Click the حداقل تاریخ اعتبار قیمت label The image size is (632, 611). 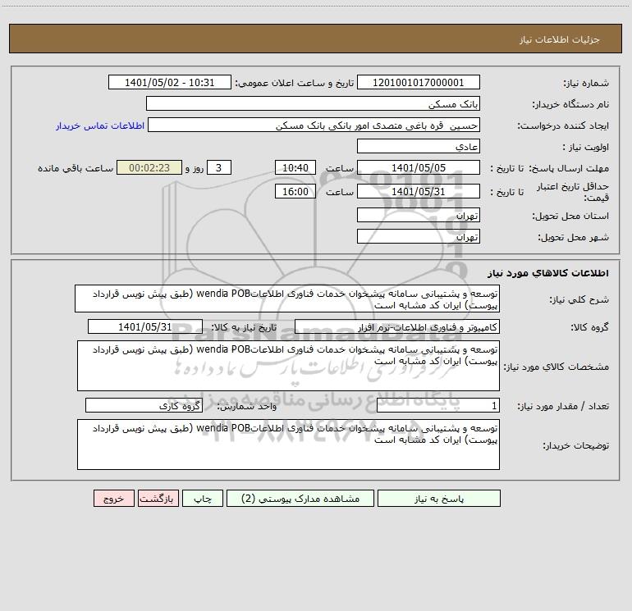coord(573,192)
